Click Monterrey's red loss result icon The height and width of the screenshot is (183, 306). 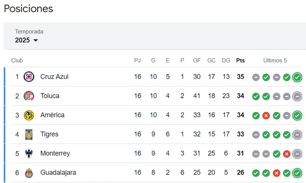point(287,154)
